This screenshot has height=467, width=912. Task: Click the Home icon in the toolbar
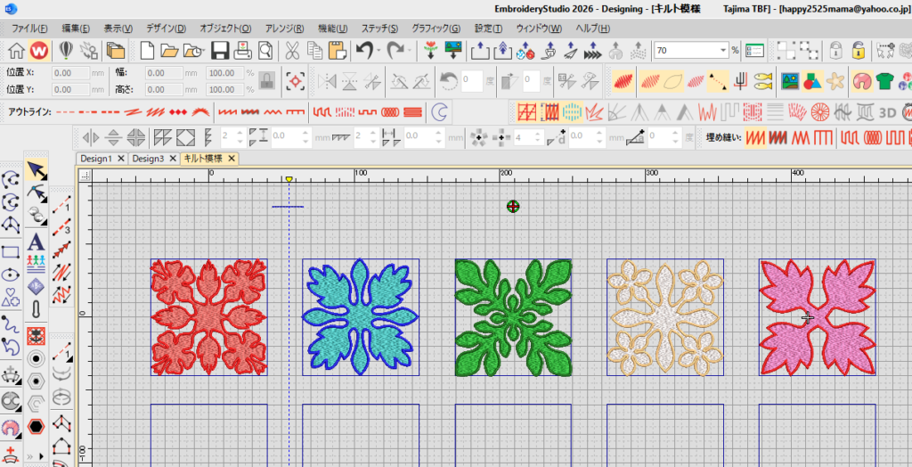(16, 51)
